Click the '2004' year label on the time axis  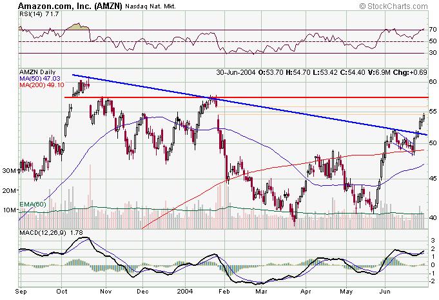(x=185, y=292)
